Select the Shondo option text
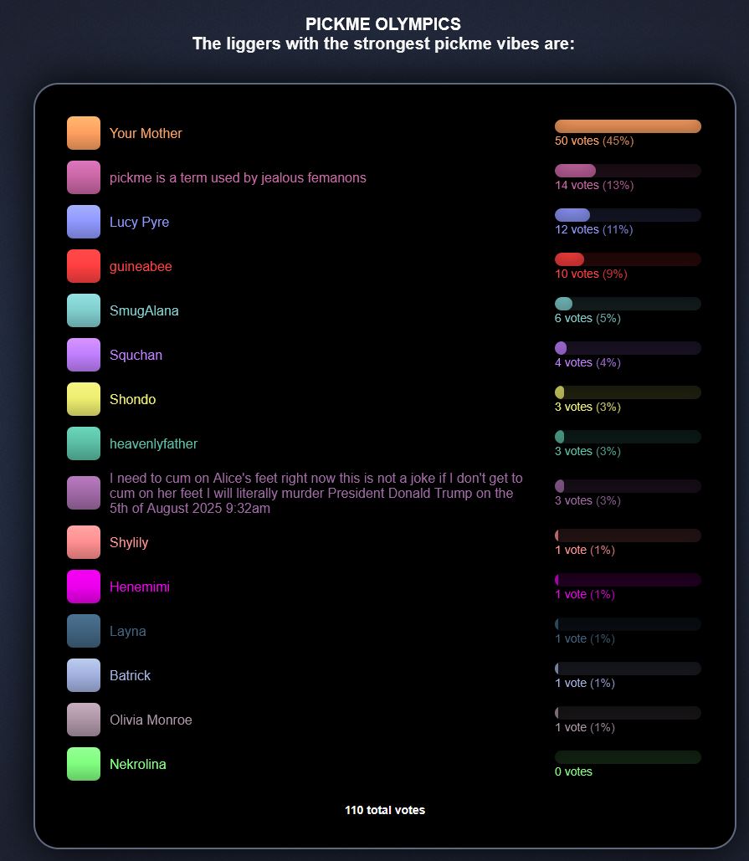The width and height of the screenshot is (749, 861). (x=132, y=400)
